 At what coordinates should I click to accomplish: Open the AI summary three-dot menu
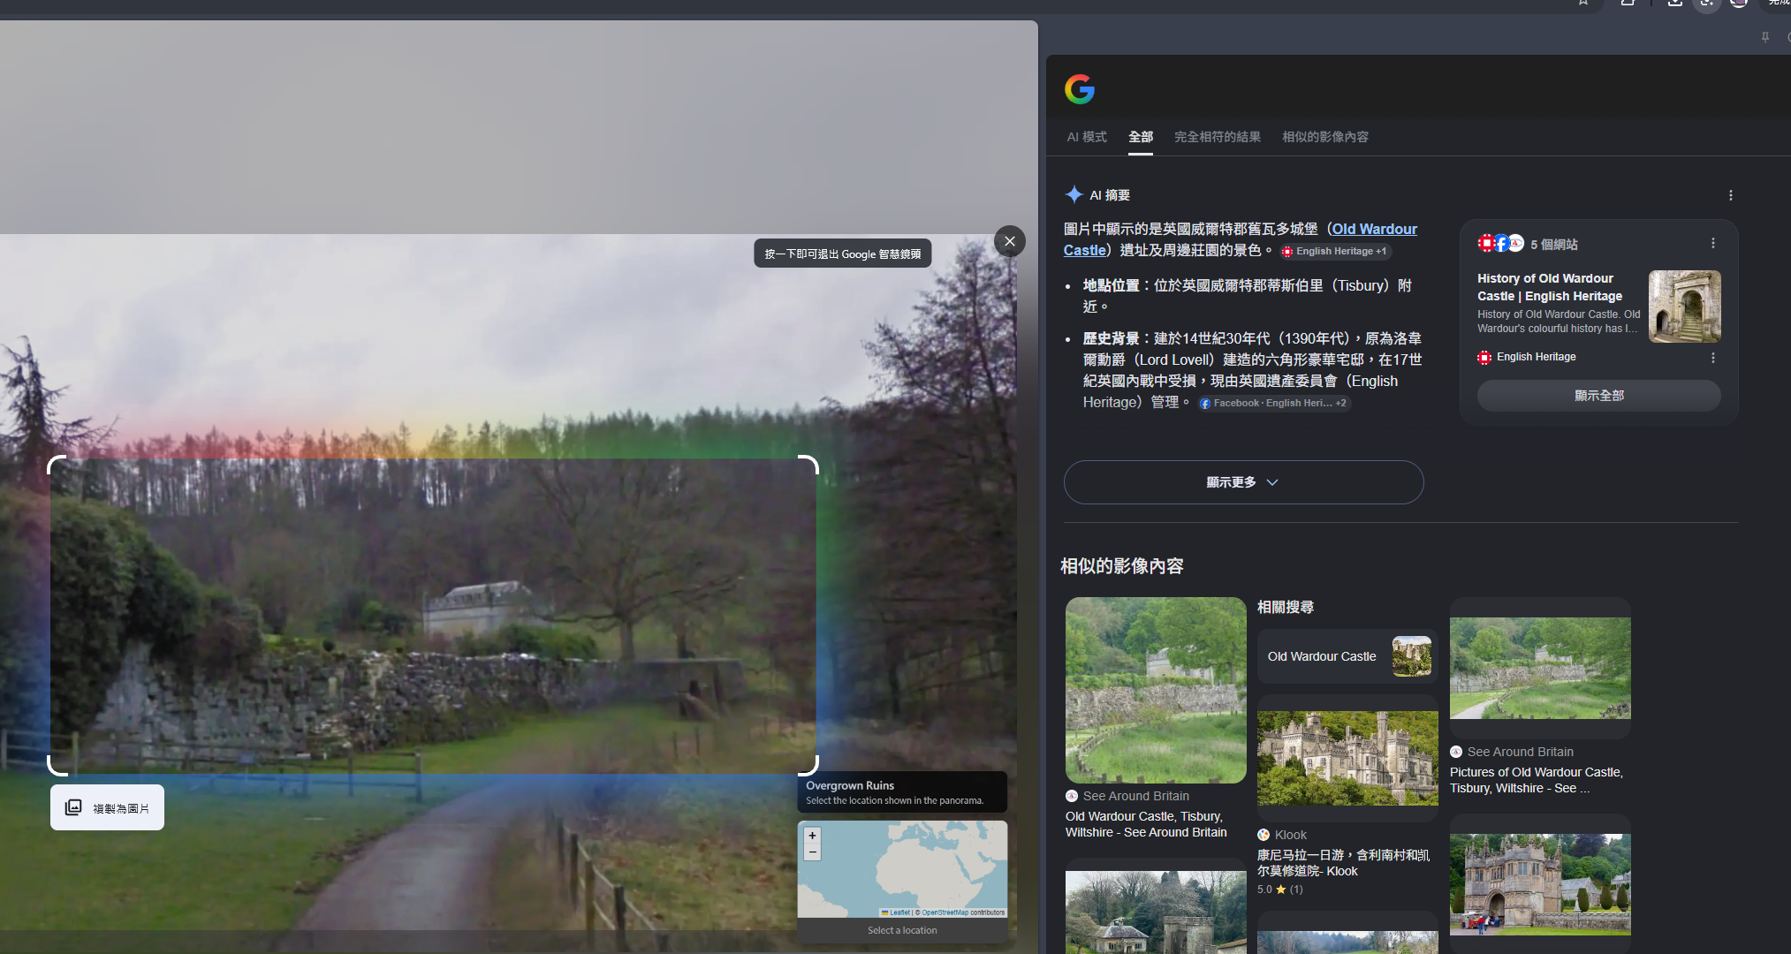point(1730,195)
